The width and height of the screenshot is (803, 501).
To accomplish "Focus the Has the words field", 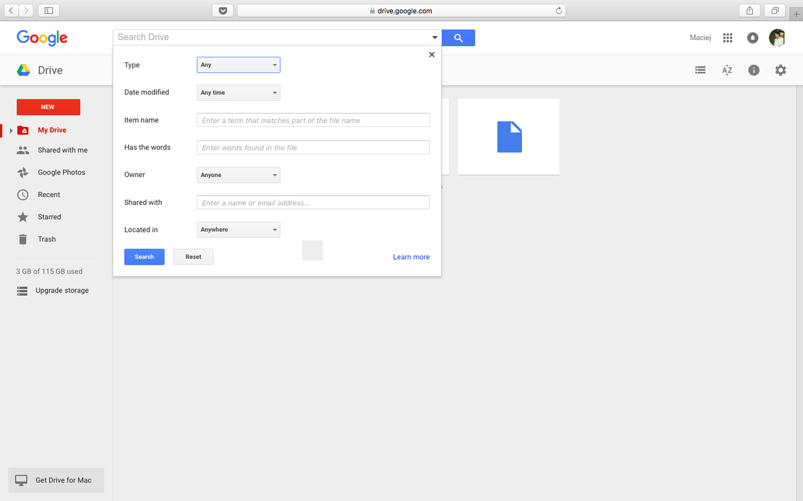I will 313,148.
